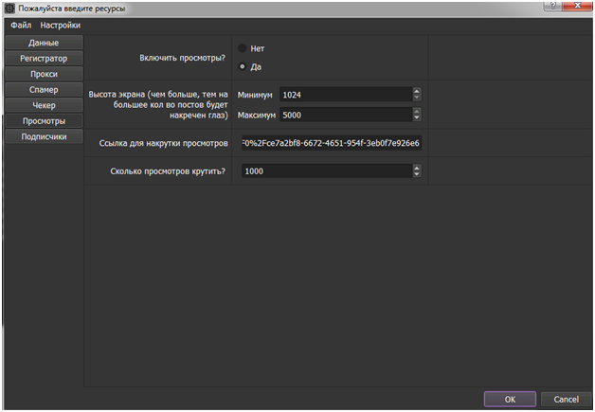Viewport: 595px width, 412px height.
Task: Click the views link input field
Action: click(330, 143)
